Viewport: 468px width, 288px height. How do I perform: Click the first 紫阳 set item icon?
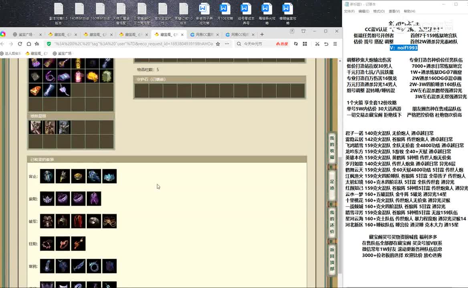tap(47, 199)
